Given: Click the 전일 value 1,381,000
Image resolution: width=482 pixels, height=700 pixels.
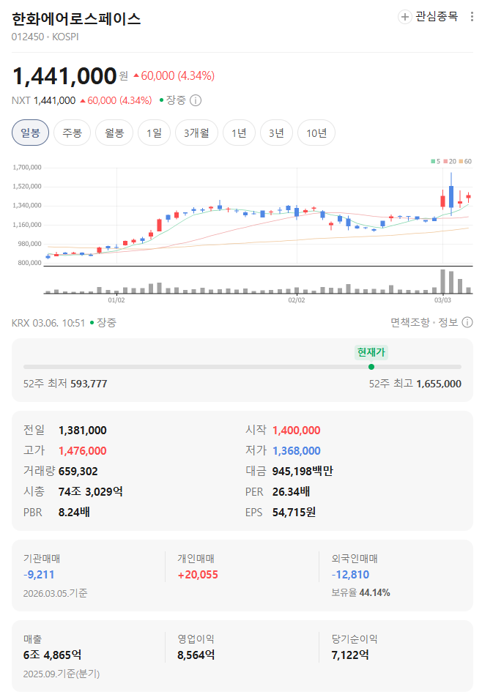Looking at the screenshot, I should pos(83,431).
